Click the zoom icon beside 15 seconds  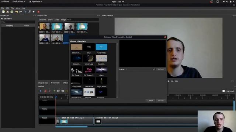point(223,91)
